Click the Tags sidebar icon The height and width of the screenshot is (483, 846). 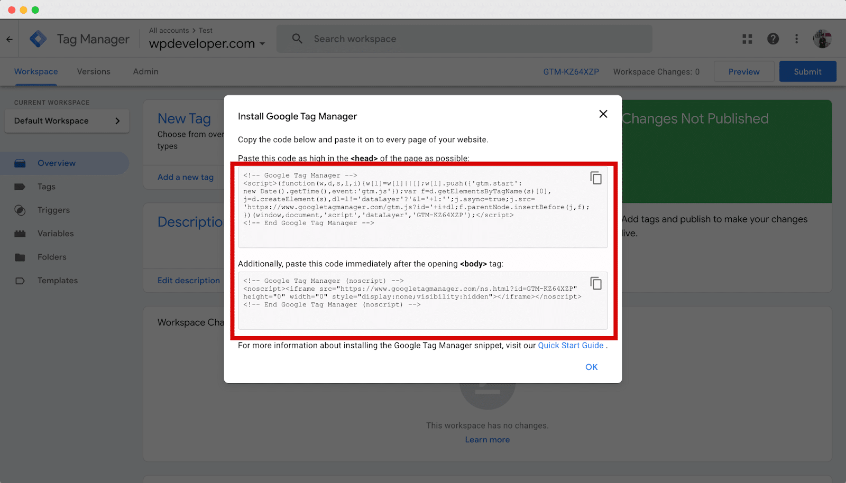click(x=20, y=187)
